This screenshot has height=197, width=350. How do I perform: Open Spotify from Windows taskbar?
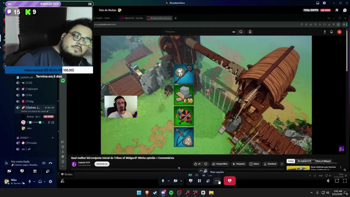click(171, 193)
